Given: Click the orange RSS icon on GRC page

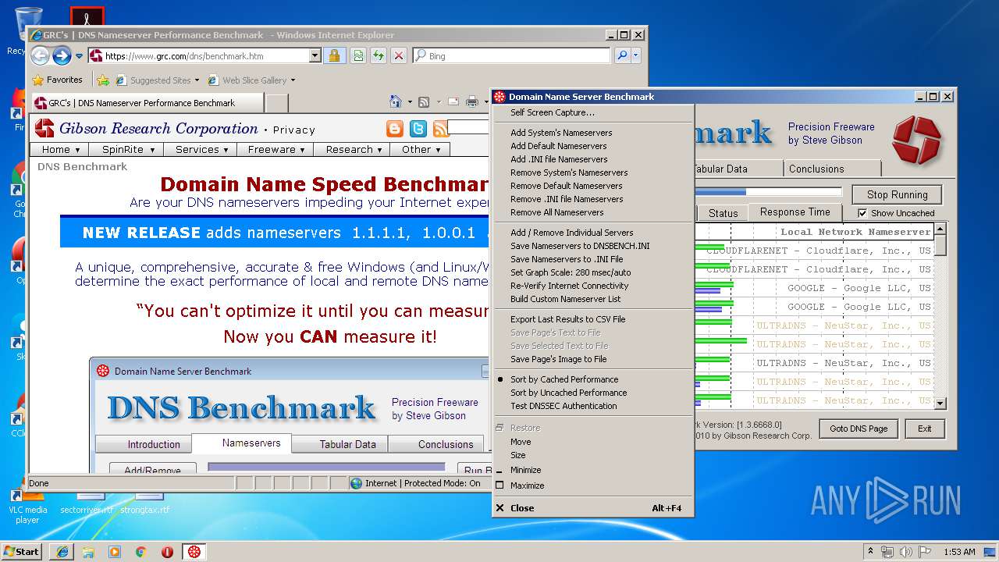Looking at the screenshot, I should pos(441,129).
